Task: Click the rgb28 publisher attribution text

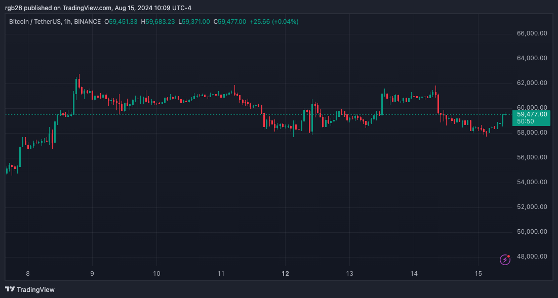Action: (14, 8)
